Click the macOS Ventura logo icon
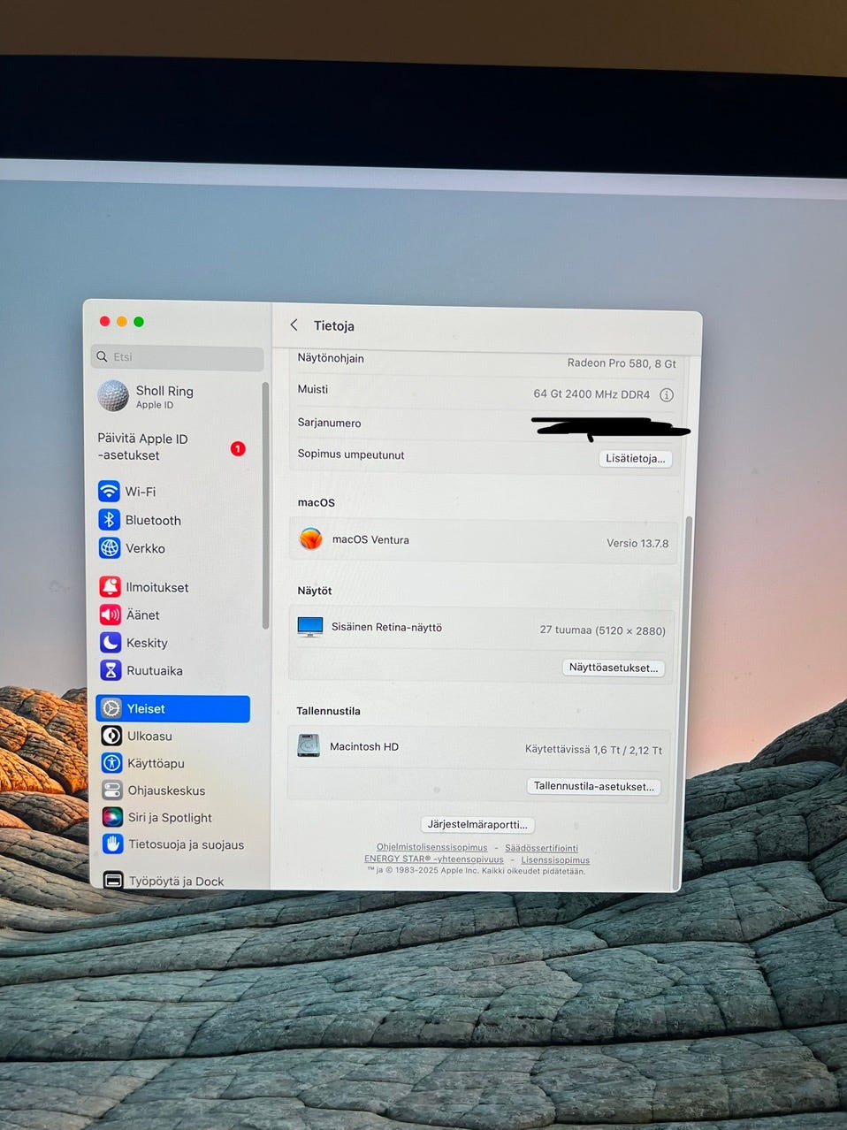847x1130 pixels. [310, 539]
